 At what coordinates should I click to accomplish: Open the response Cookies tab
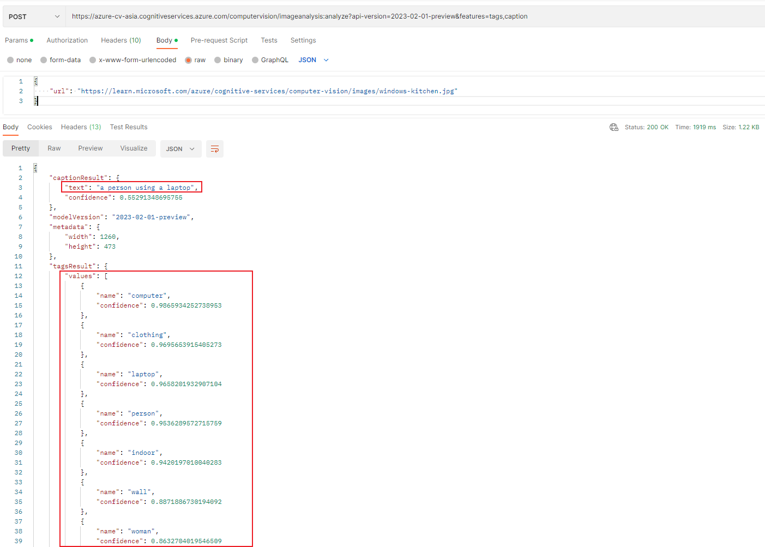point(40,127)
